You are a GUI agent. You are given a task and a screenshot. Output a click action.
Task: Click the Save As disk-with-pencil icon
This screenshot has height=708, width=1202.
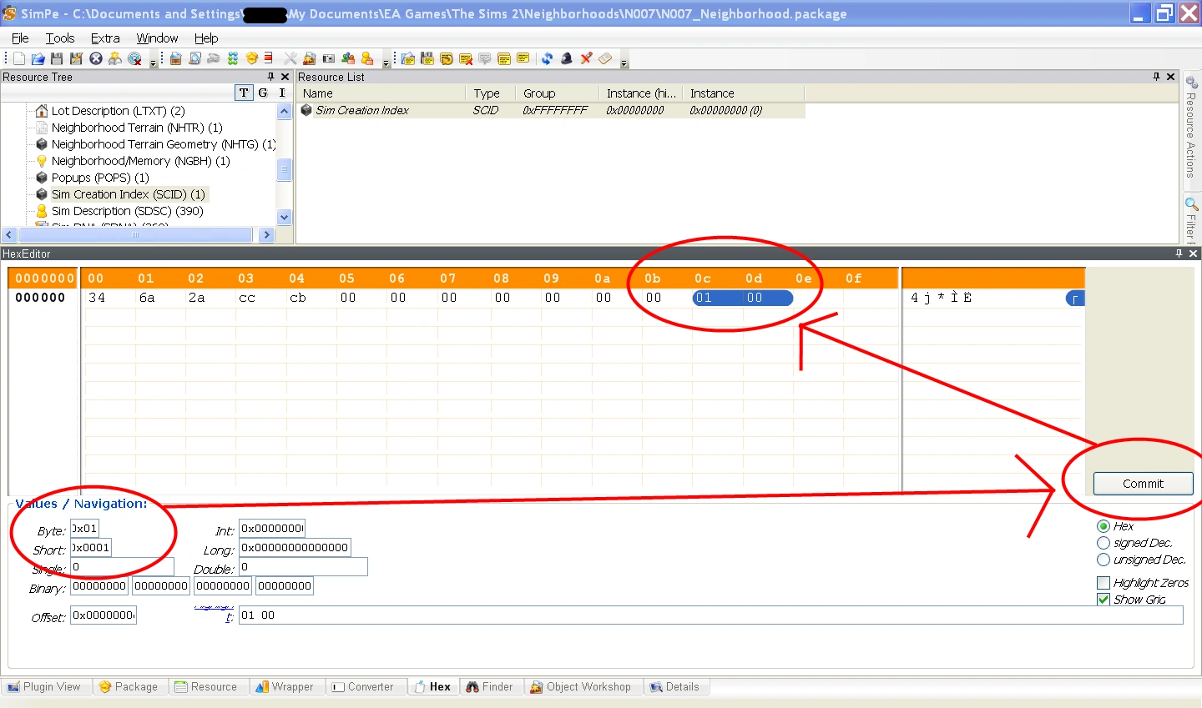pyautogui.click(x=76, y=58)
